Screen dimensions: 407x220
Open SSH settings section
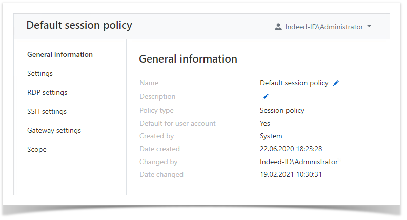(x=47, y=112)
